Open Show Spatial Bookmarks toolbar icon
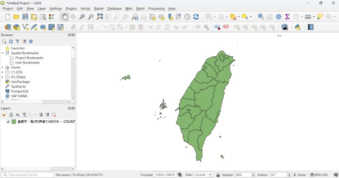Screen dimensions: 339x178 tap(178, 17)
